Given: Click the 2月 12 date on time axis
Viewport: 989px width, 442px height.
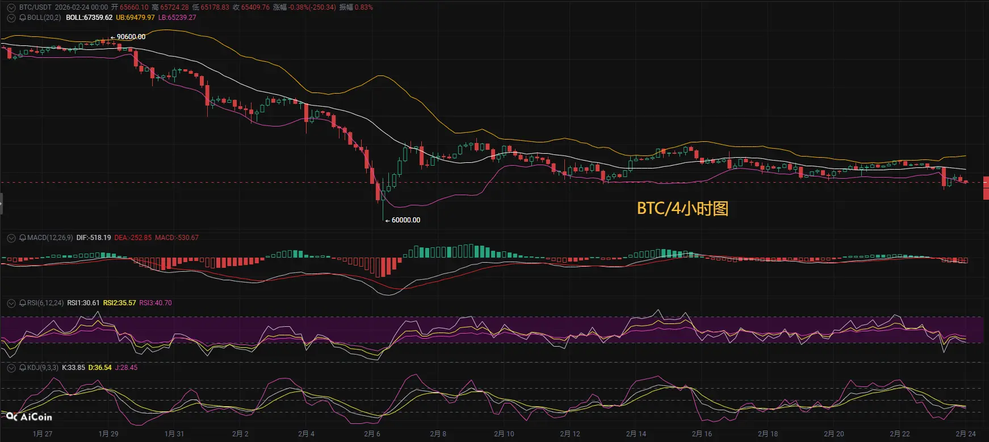Looking at the screenshot, I should (x=570, y=434).
